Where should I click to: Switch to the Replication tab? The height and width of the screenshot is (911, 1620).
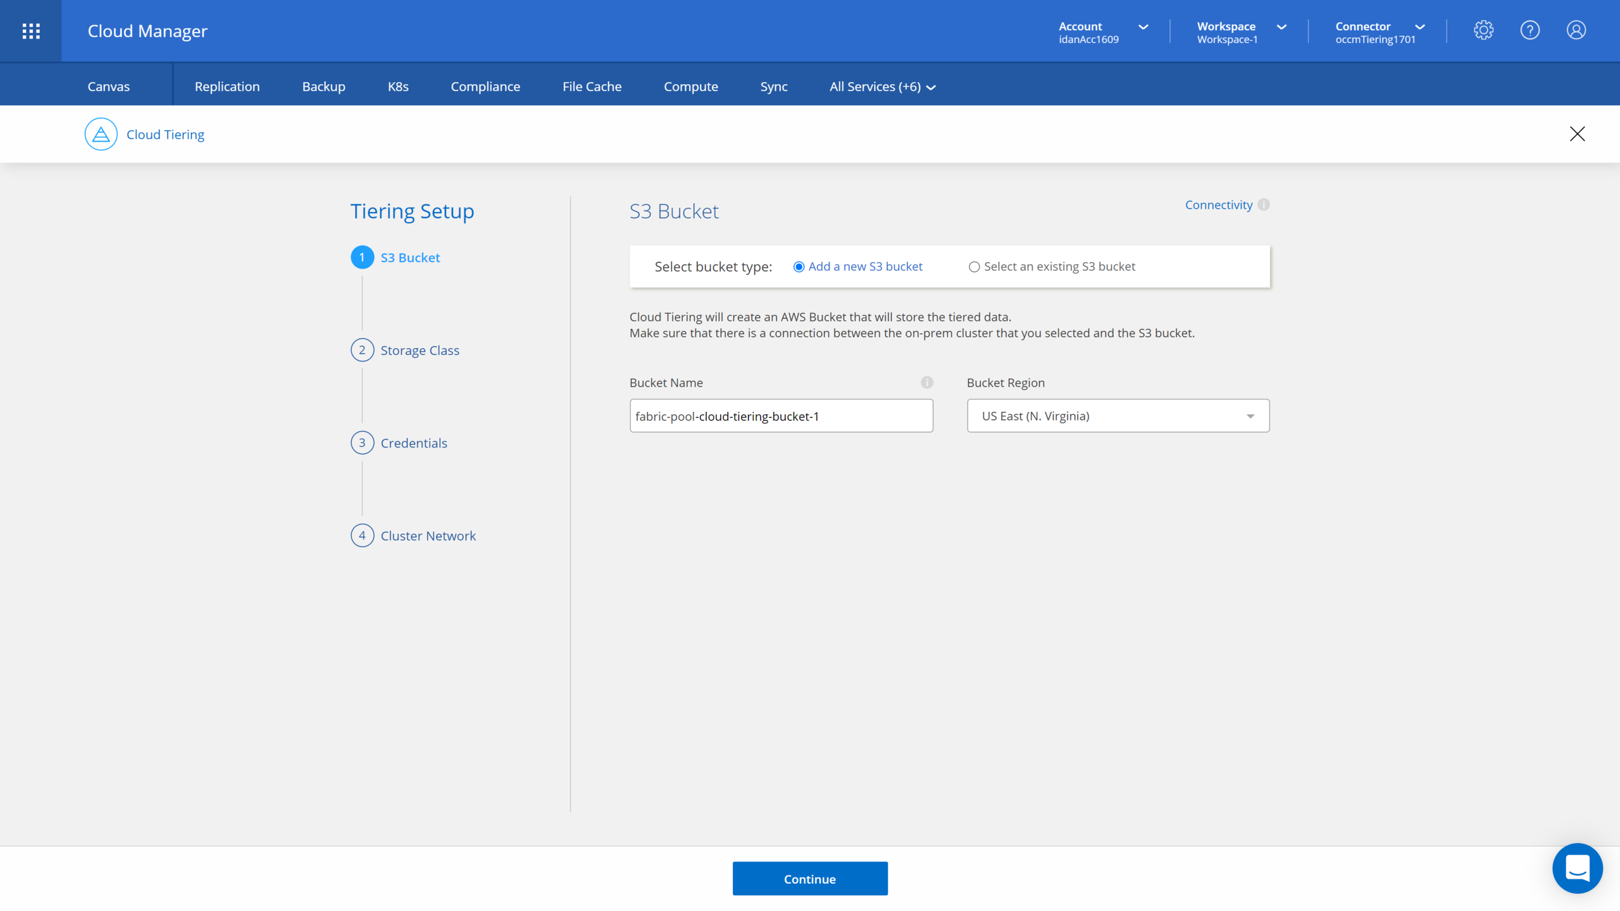[x=227, y=87]
